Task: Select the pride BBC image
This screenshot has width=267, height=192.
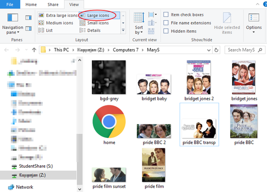Action: (244, 125)
